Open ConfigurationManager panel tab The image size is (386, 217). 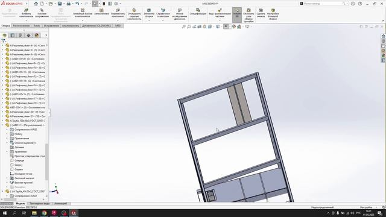(21, 36)
